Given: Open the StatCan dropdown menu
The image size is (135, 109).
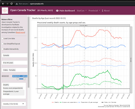Looking at the screenshot, I should tap(81, 11).
